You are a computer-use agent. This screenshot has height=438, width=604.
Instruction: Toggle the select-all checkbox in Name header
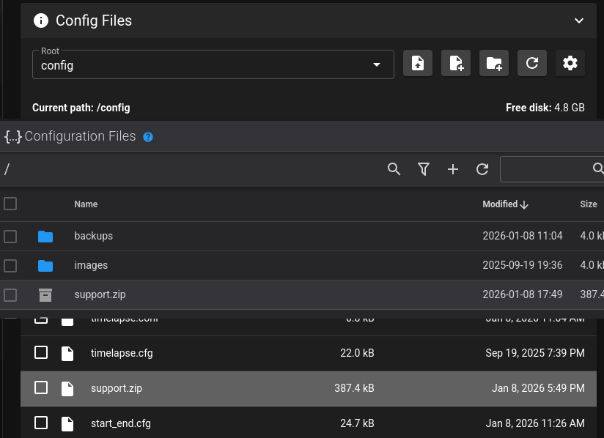point(10,204)
